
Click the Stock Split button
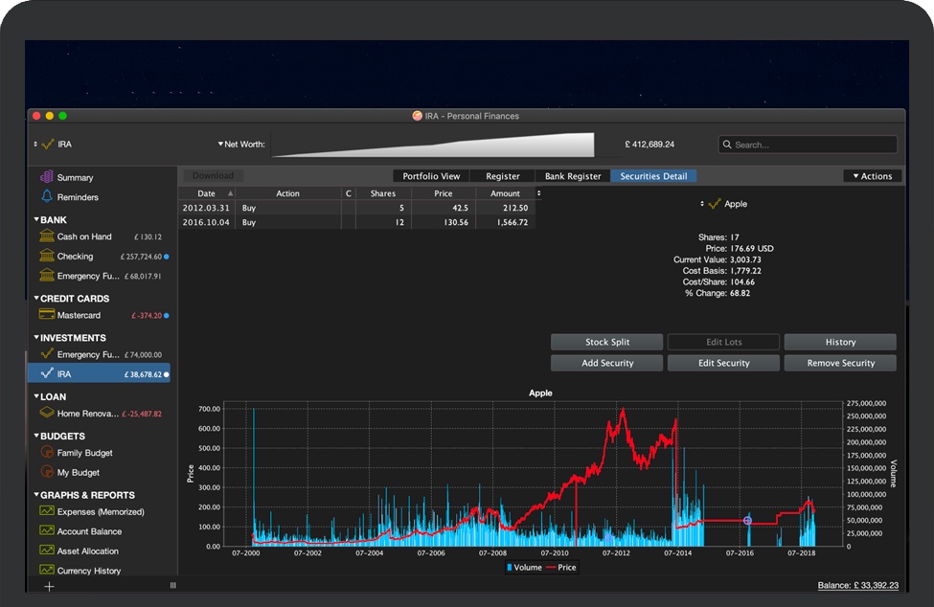[x=606, y=342]
